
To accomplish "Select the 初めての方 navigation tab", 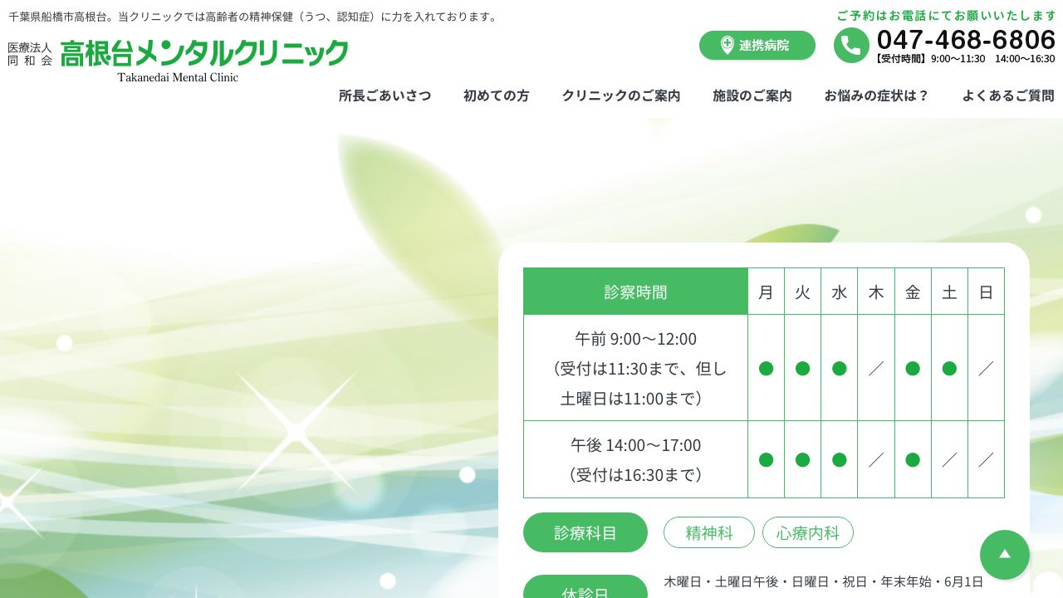I will [496, 96].
